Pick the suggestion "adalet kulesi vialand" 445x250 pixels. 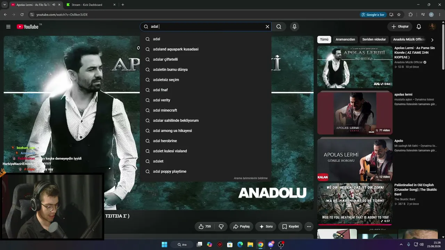click(205, 151)
